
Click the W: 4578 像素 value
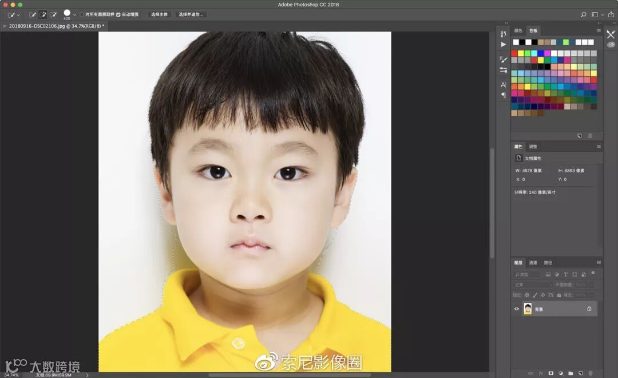click(529, 171)
